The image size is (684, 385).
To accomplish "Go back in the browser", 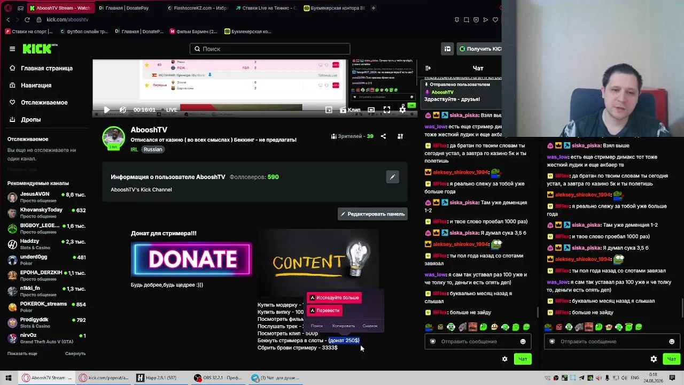I will click(x=8, y=20).
